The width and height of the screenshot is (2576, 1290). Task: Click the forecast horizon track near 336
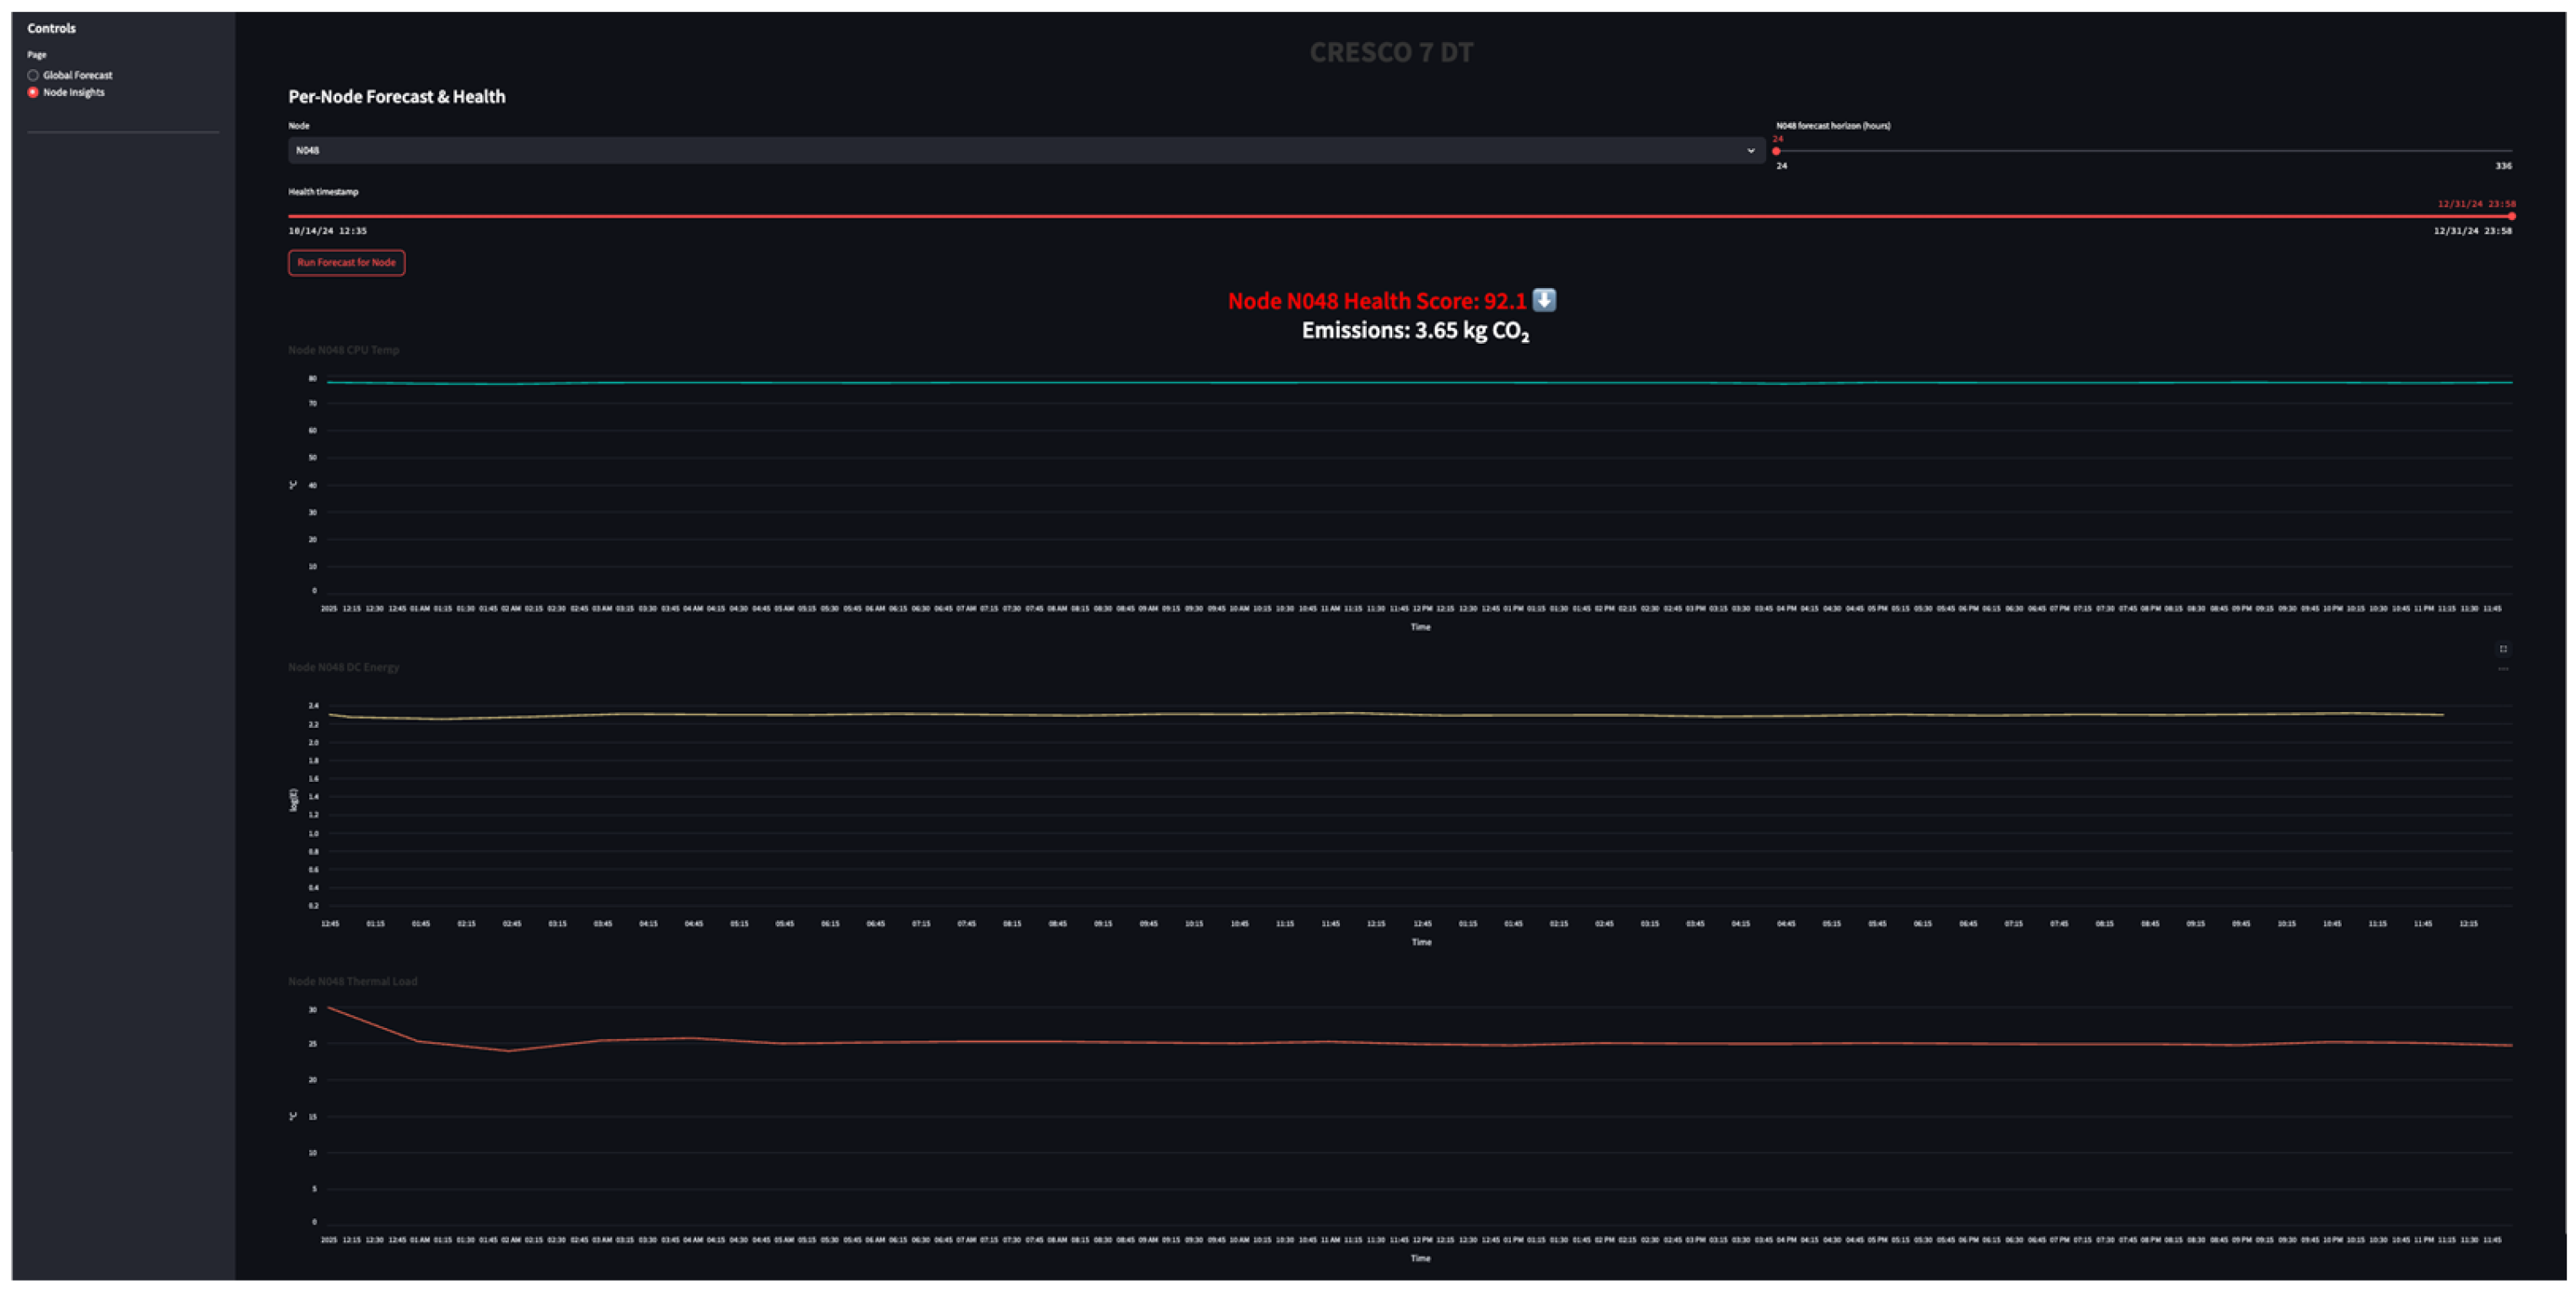pyautogui.click(x=2500, y=151)
